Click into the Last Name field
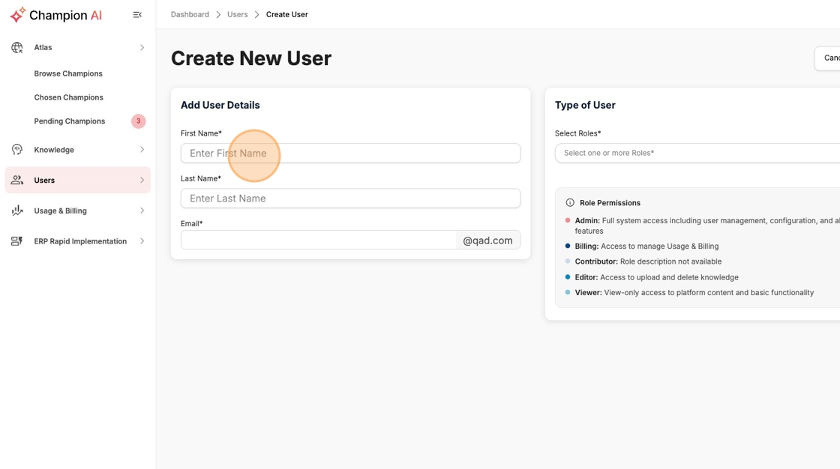The width and height of the screenshot is (840, 469). point(350,199)
